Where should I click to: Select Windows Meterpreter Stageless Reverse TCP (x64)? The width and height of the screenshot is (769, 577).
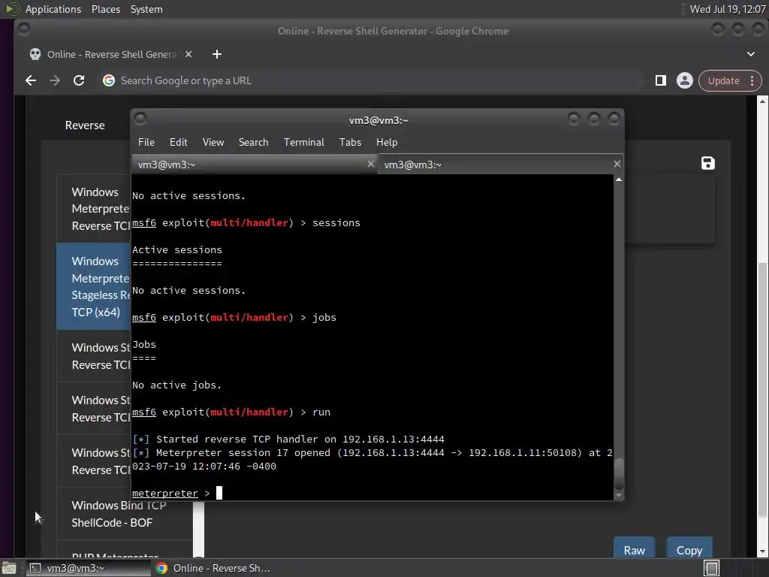coord(94,286)
